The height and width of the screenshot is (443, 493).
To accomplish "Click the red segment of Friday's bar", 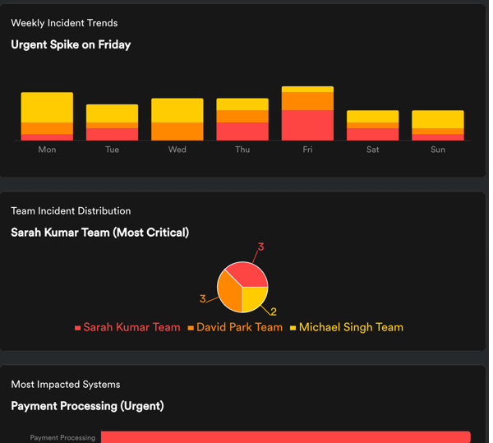I will (x=307, y=125).
